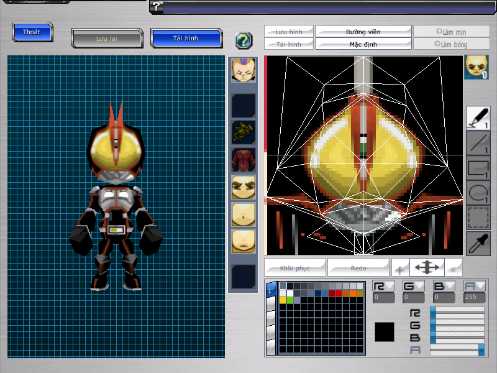
Task: Select the yellow spiky hair part
Action: coord(243,132)
